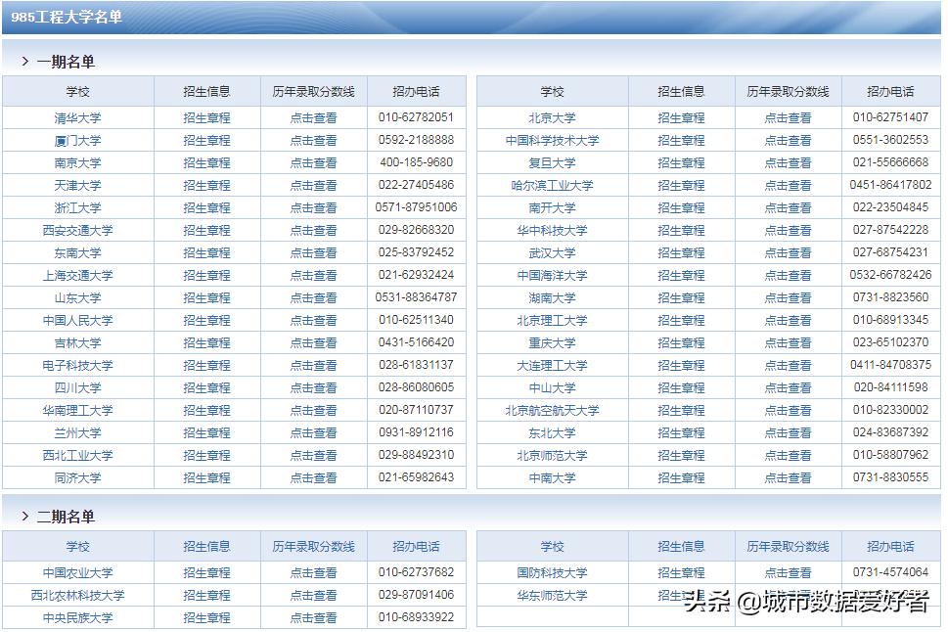Viewport: 948px width, 632px height.
Task: View 招生章程 for 中国农业大学
Action: [206, 572]
